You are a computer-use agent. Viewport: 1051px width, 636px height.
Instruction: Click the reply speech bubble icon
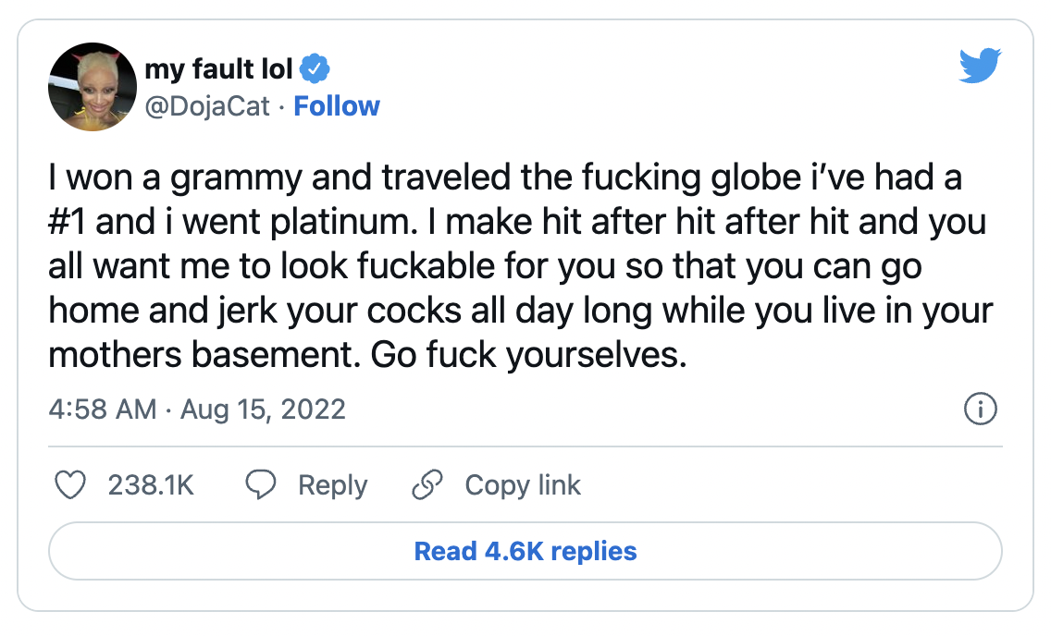click(261, 484)
